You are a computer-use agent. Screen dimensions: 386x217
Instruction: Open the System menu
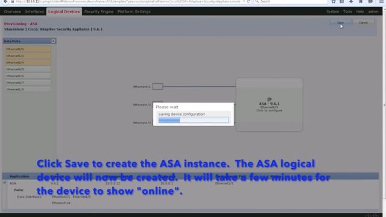[332, 11]
